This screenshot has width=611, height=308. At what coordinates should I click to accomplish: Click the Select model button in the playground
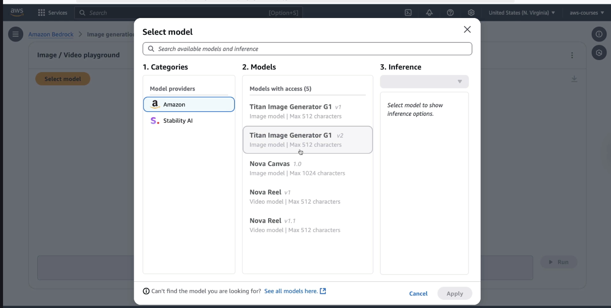point(63,79)
